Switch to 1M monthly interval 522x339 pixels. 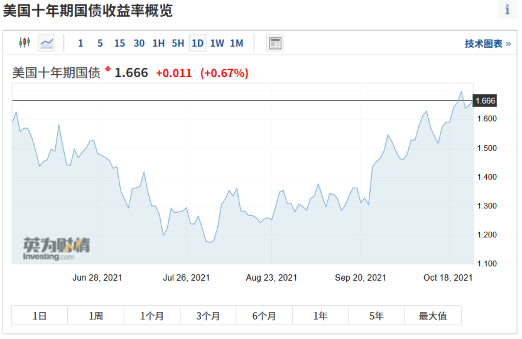click(236, 43)
